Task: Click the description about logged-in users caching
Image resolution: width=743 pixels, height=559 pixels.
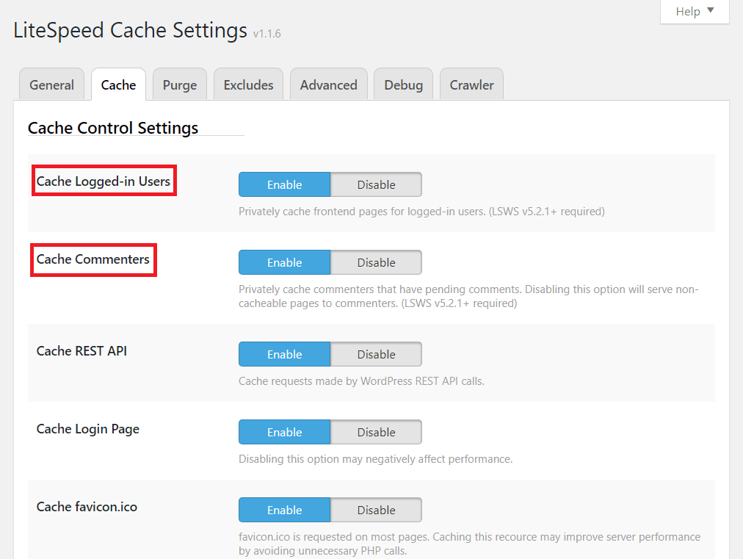Action: (421, 212)
